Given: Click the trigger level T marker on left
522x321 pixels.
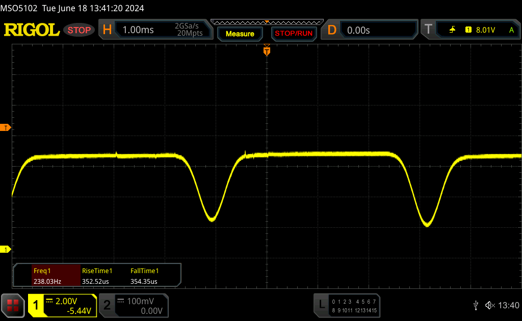Looking at the screenshot, I should pos(5,128).
